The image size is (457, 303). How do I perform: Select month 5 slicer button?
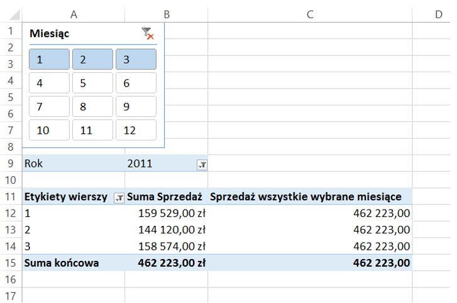pos(92,83)
